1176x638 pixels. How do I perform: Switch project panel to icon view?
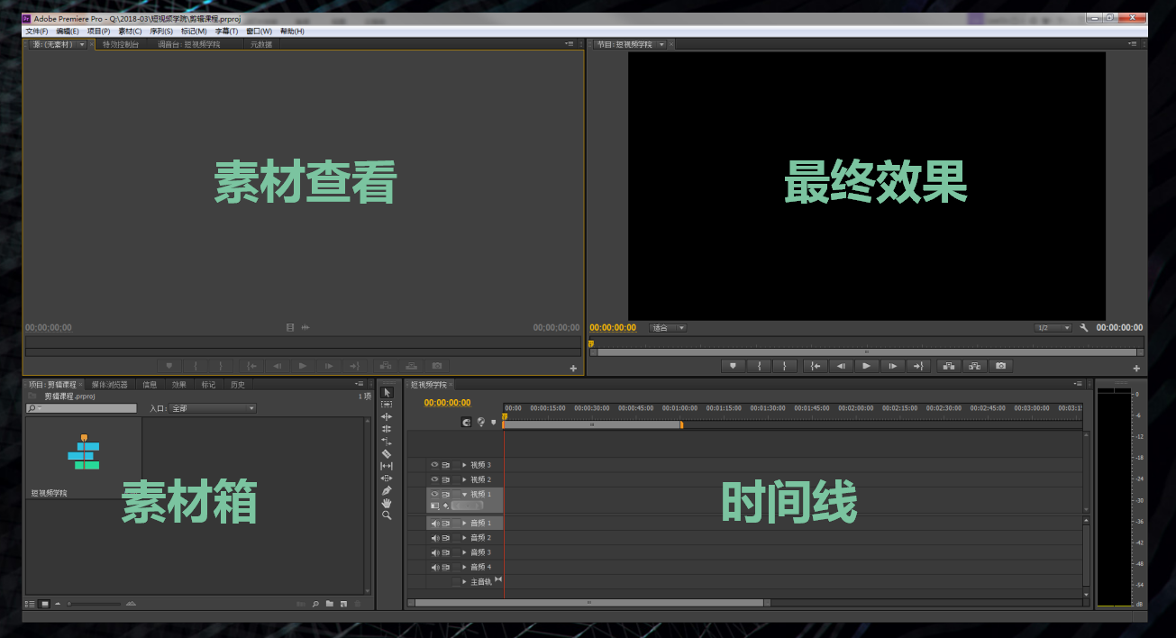43,603
